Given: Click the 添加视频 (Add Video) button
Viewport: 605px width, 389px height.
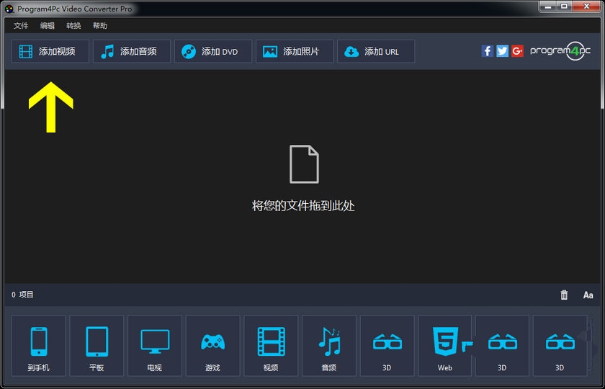Looking at the screenshot, I should tap(50, 51).
